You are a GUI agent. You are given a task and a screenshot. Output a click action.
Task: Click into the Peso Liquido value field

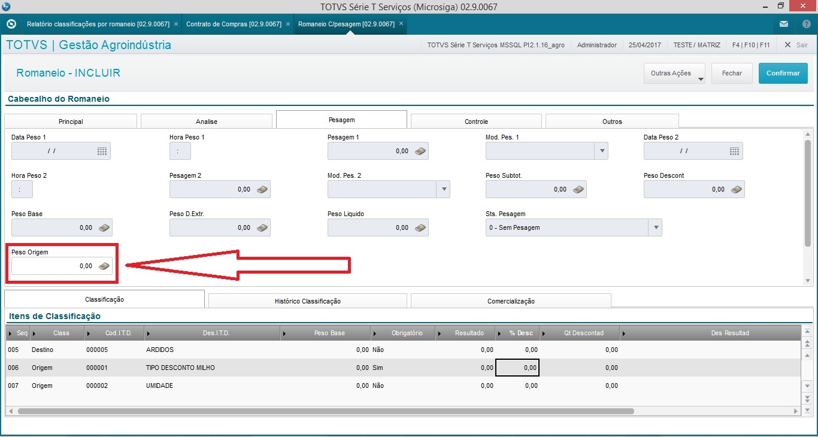(x=378, y=228)
